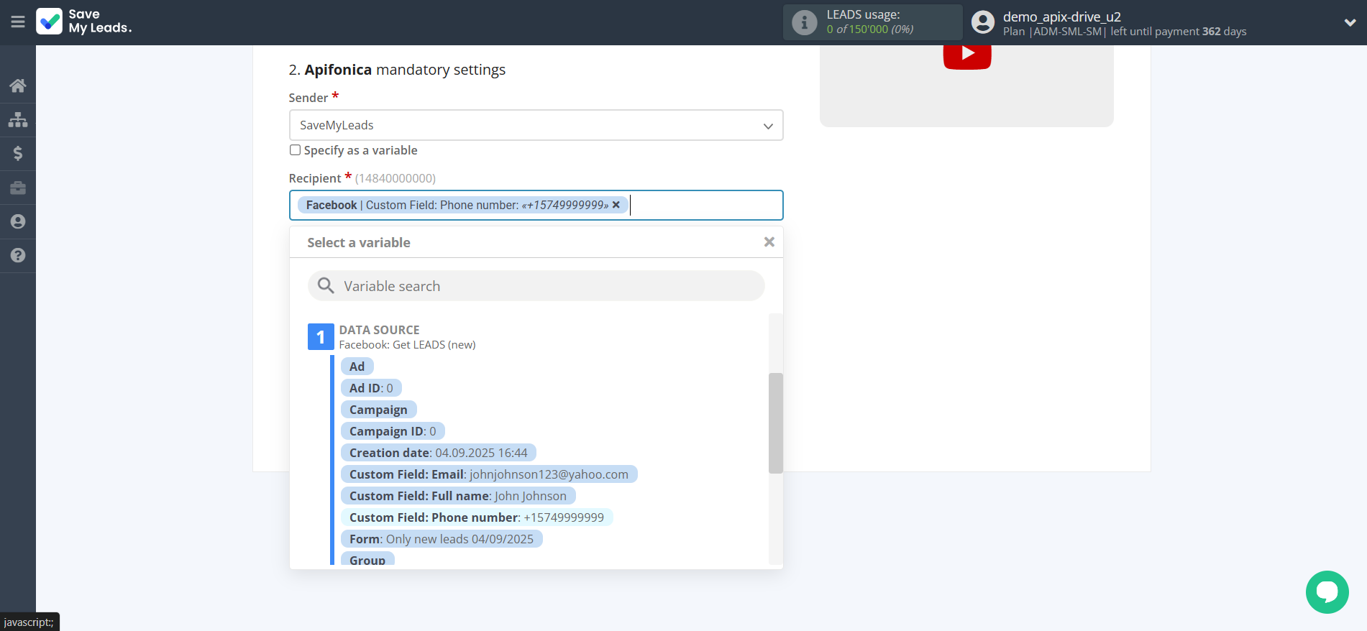1367x631 pixels.
Task: Select the Custom Field: Email variable
Action: coord(488,474)
